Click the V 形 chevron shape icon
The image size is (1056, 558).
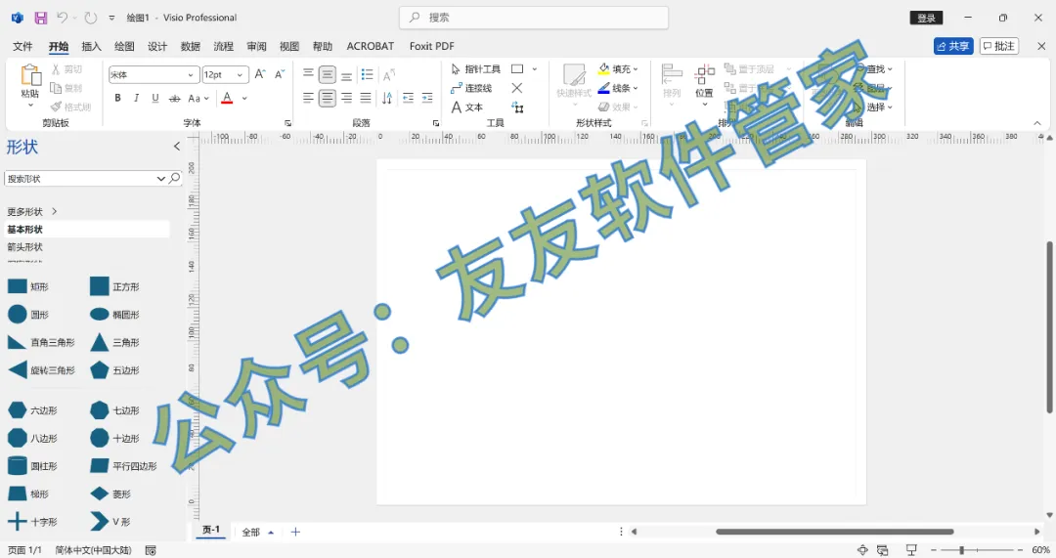99,521
